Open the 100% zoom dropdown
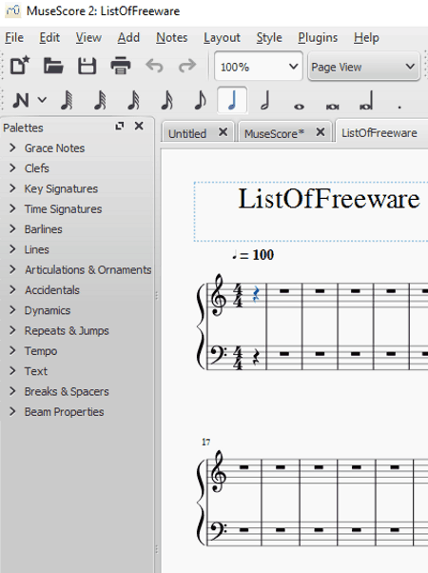The image size is (428, 573). [x=259, y=66]
